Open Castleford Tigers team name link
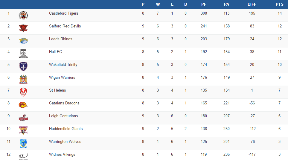288x162 pixels. (64, 13)
